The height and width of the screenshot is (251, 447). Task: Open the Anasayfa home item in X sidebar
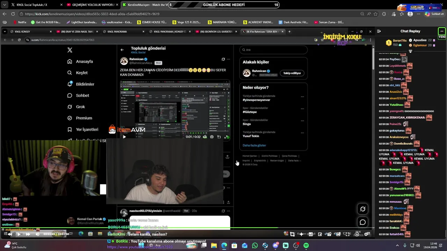pos(80,61)
